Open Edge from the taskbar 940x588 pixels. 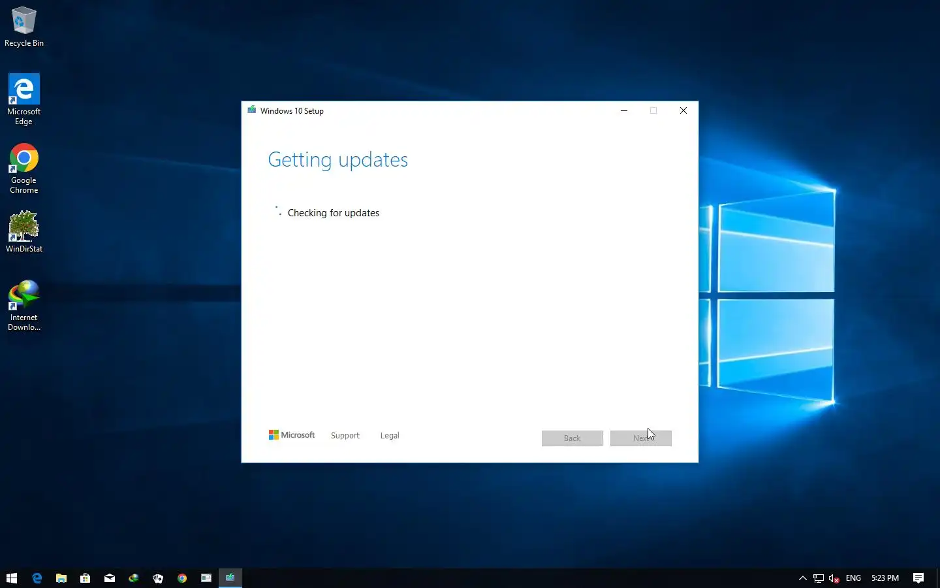coord(37,578)
